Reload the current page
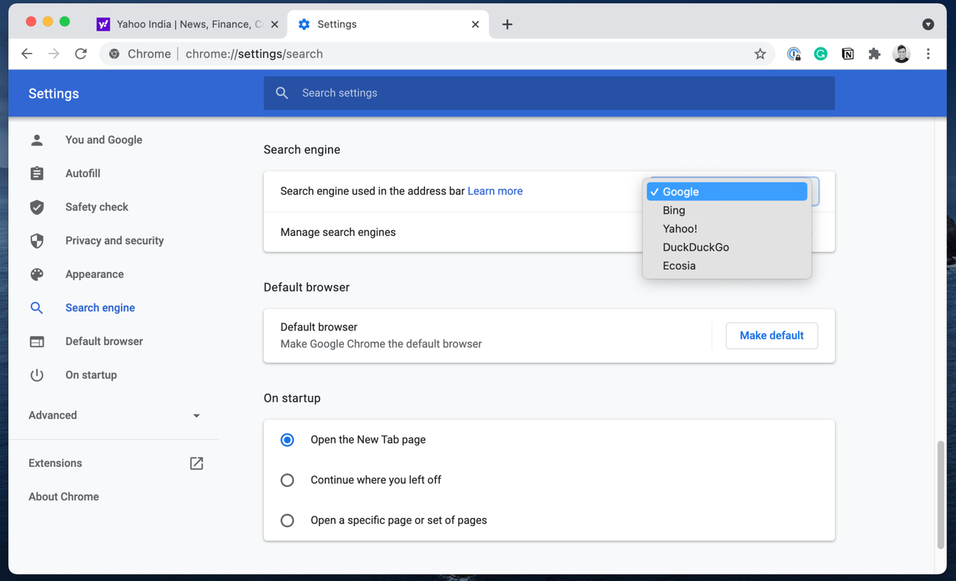Screen dimensions: 956x581 tap(81, 54)
